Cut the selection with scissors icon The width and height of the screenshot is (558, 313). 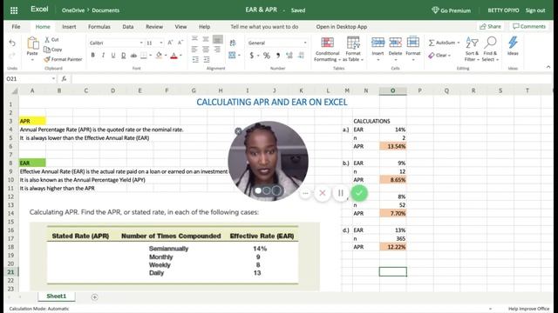46,39
